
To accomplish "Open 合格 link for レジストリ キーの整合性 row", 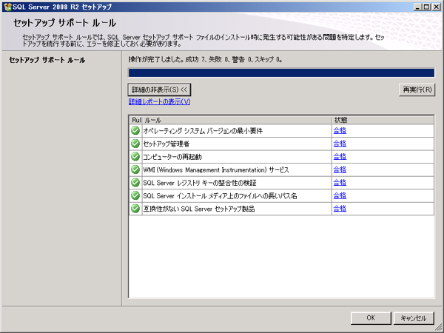I will click(x=340, y=183).
